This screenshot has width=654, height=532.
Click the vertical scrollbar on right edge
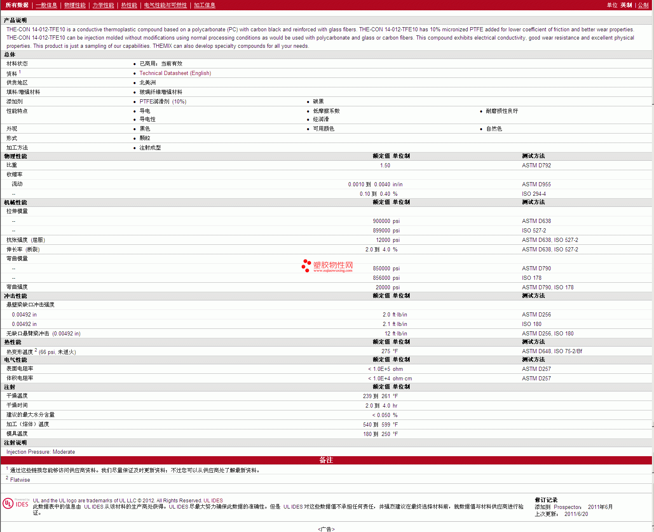[x=652, y=266]
